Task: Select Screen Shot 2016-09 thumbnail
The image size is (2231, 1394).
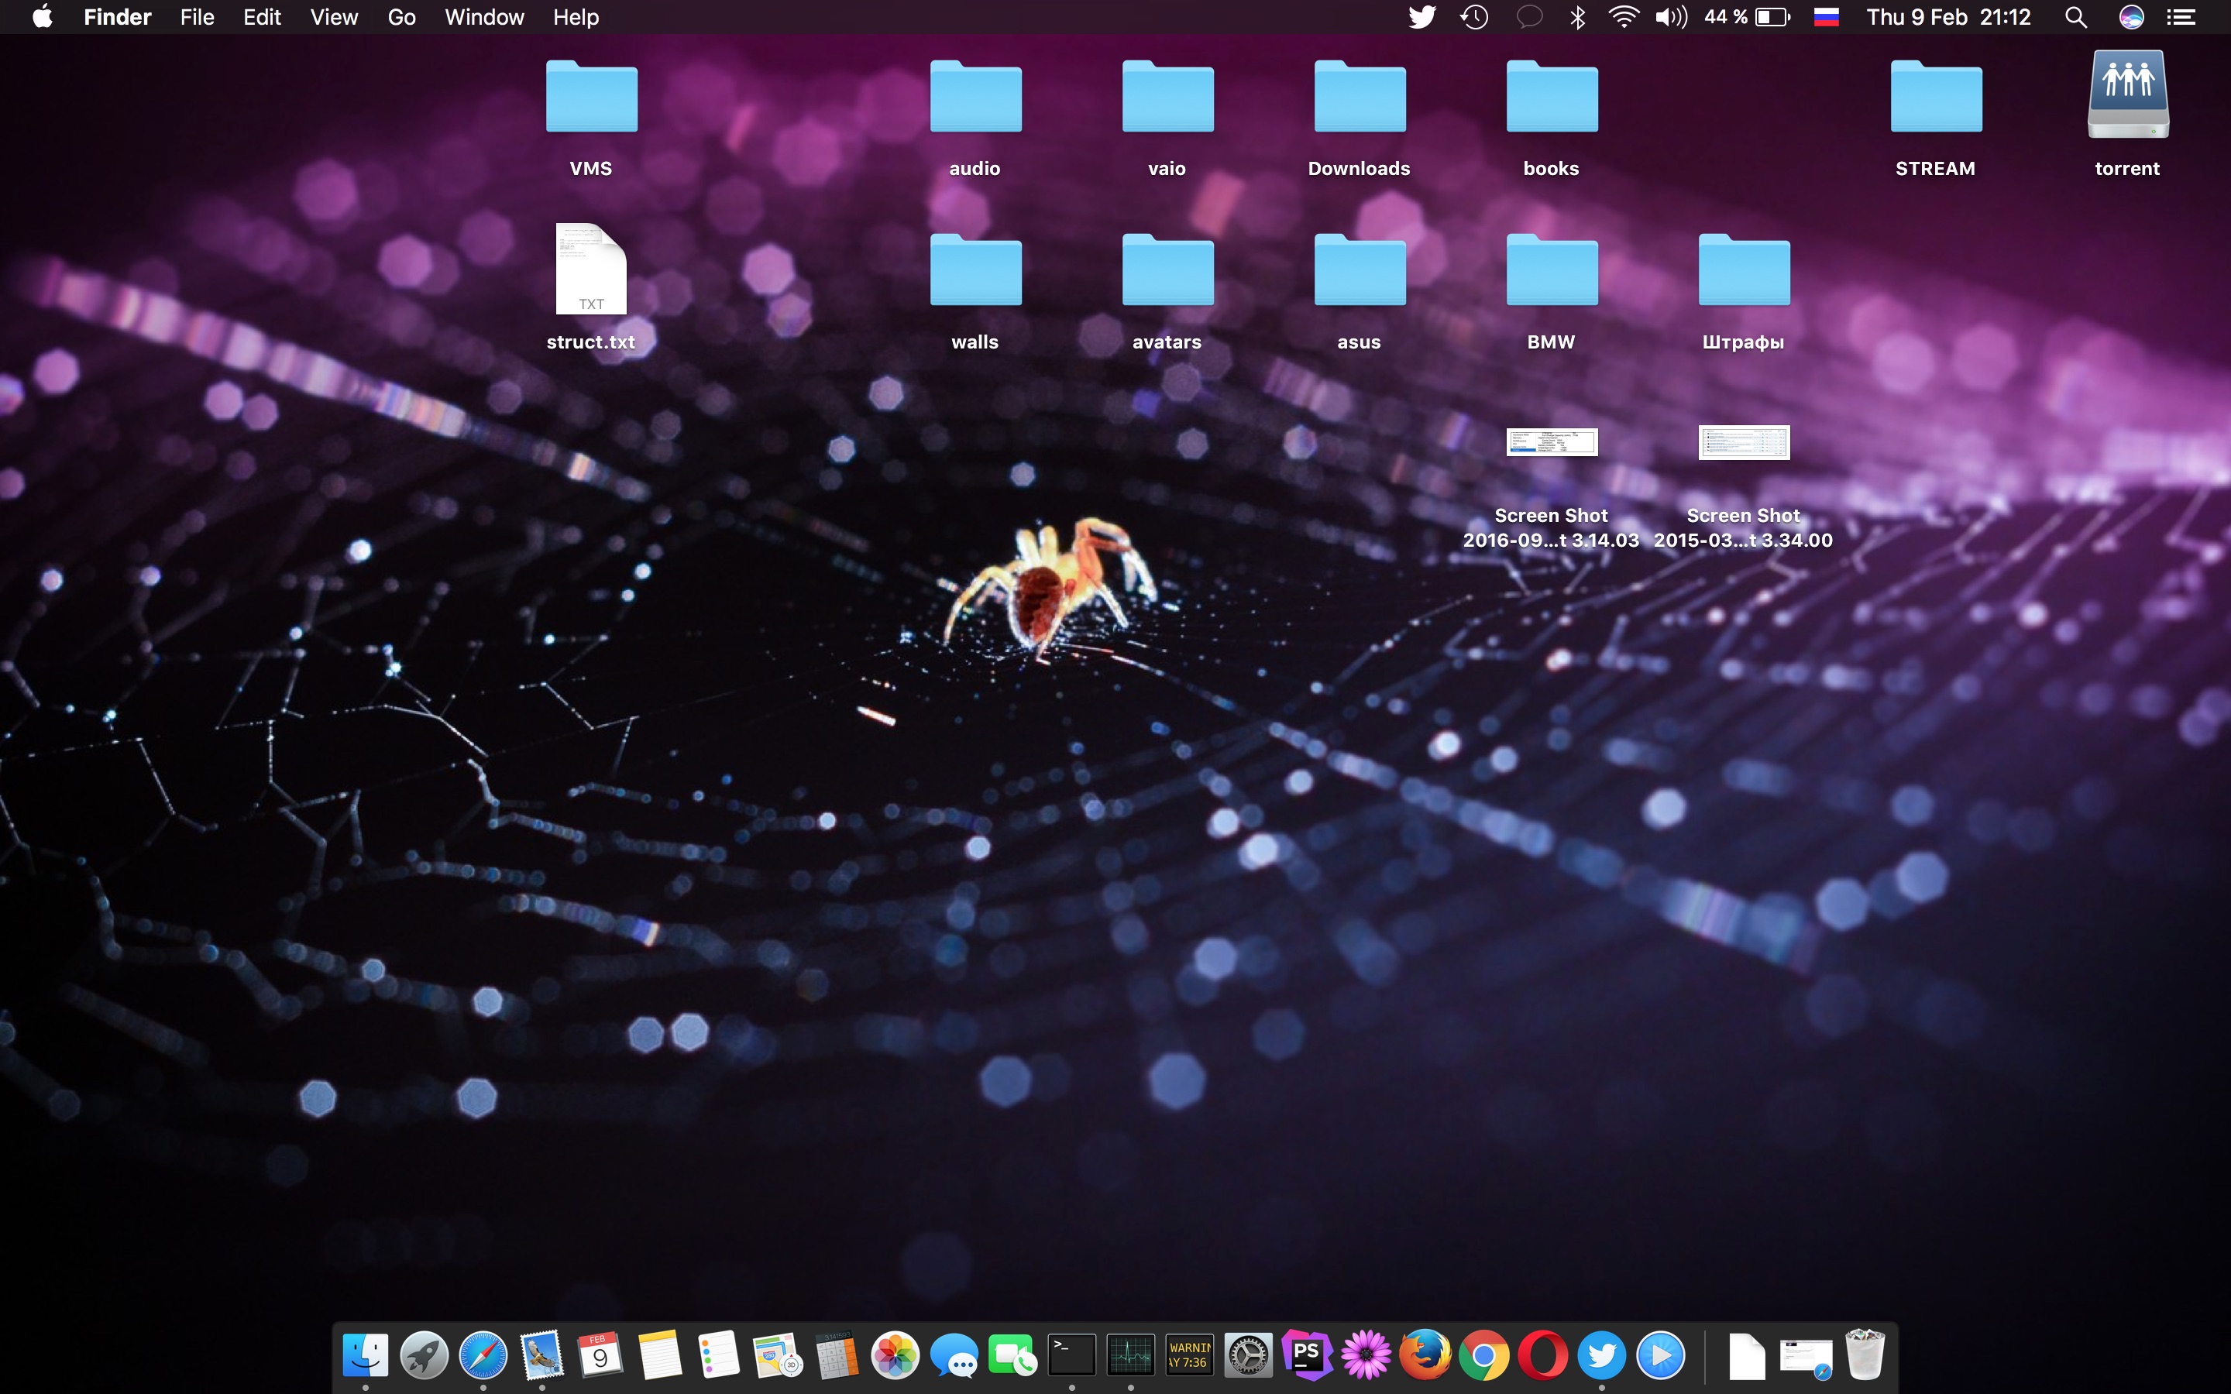Action: coord(1551,442)
